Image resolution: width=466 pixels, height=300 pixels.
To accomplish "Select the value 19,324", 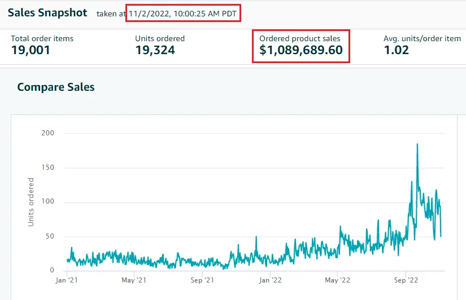I will coord(155,50).
